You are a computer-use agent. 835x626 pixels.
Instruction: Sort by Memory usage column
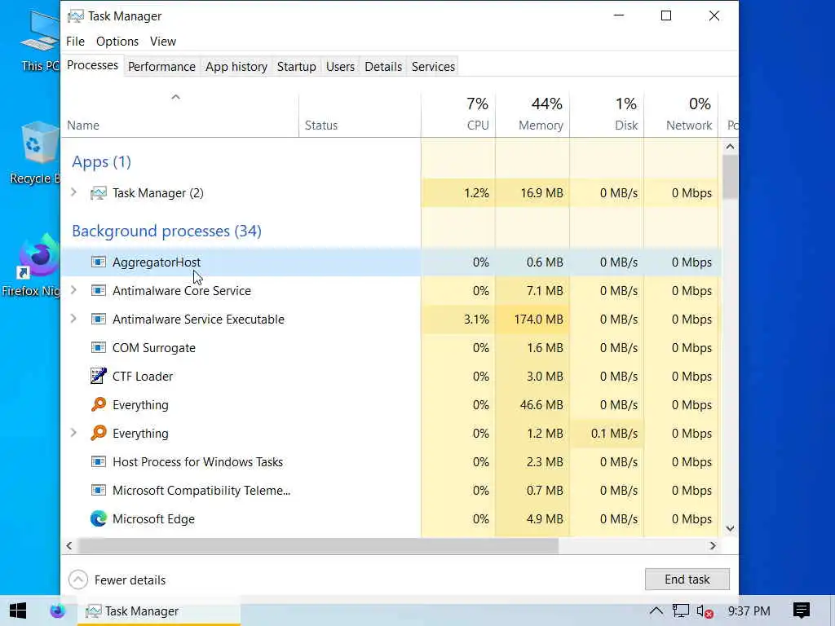pos(532,115)
